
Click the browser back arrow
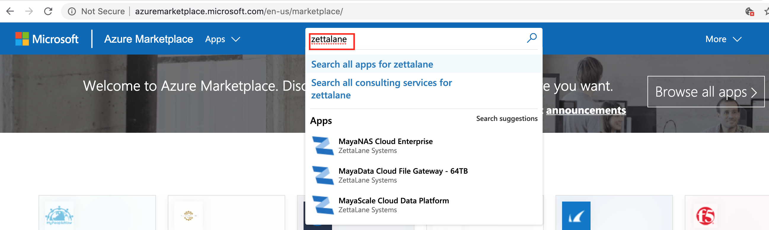click(x=10, y=11)
